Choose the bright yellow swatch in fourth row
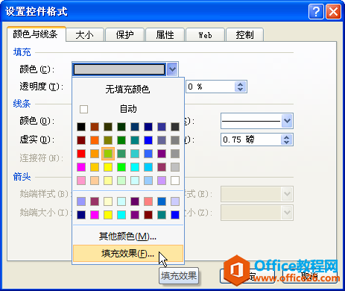Screen dimensions: 345x291 coord(108,167)
